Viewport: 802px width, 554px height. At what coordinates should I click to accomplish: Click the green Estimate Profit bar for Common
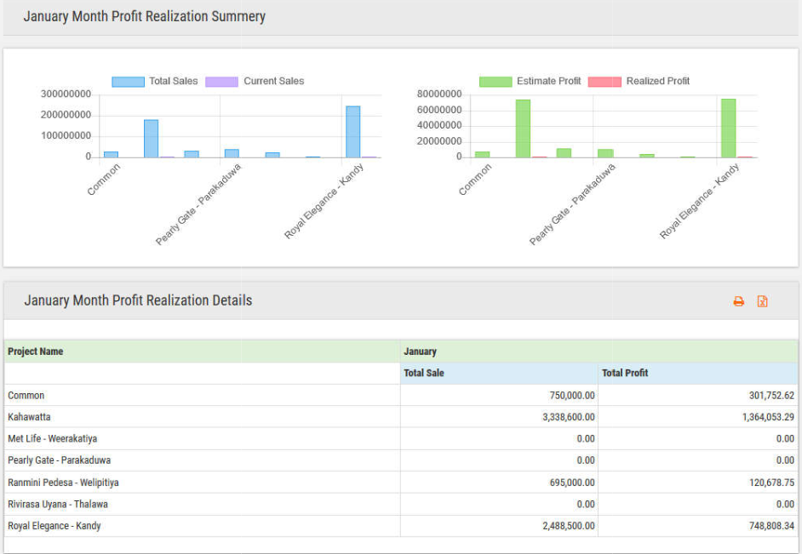point(483,154)
